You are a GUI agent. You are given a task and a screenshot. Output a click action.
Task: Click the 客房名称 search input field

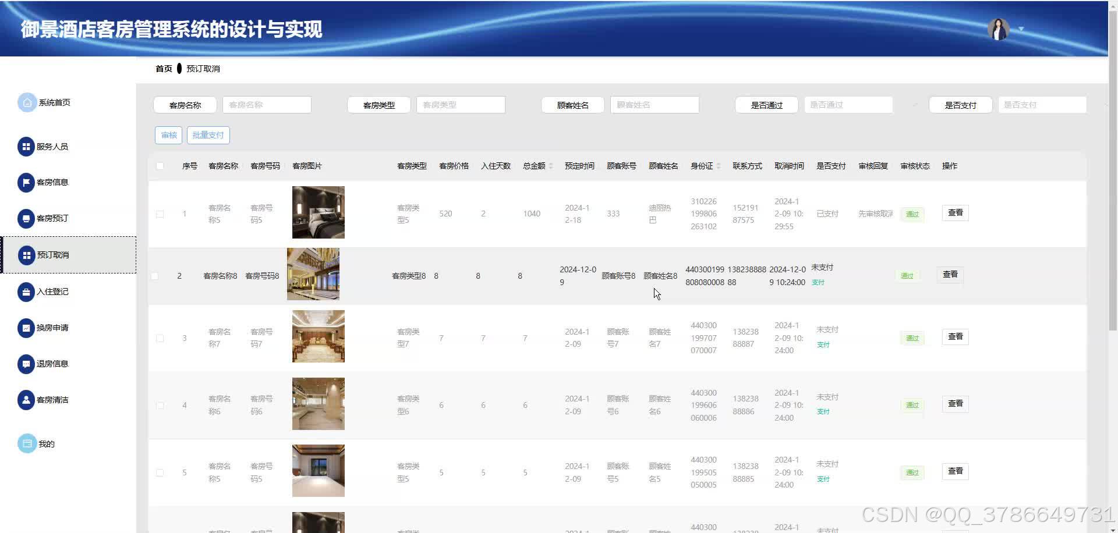[267, 105]
